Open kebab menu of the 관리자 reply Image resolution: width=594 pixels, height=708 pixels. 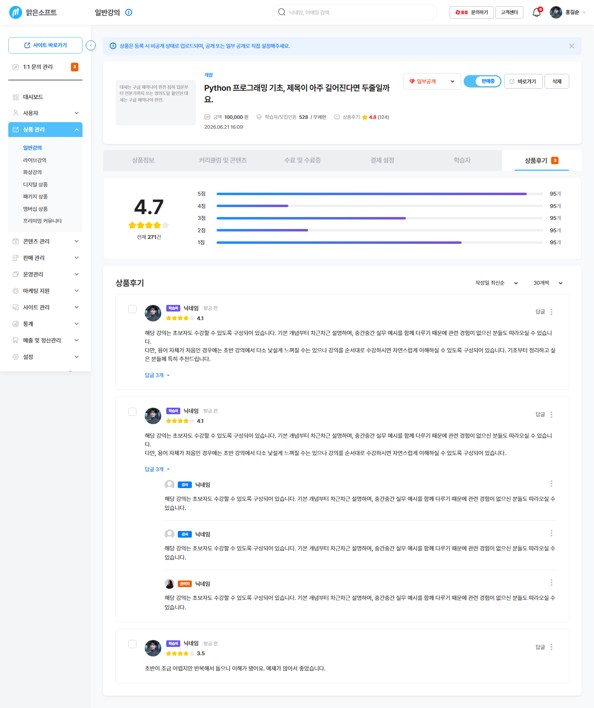552,583
